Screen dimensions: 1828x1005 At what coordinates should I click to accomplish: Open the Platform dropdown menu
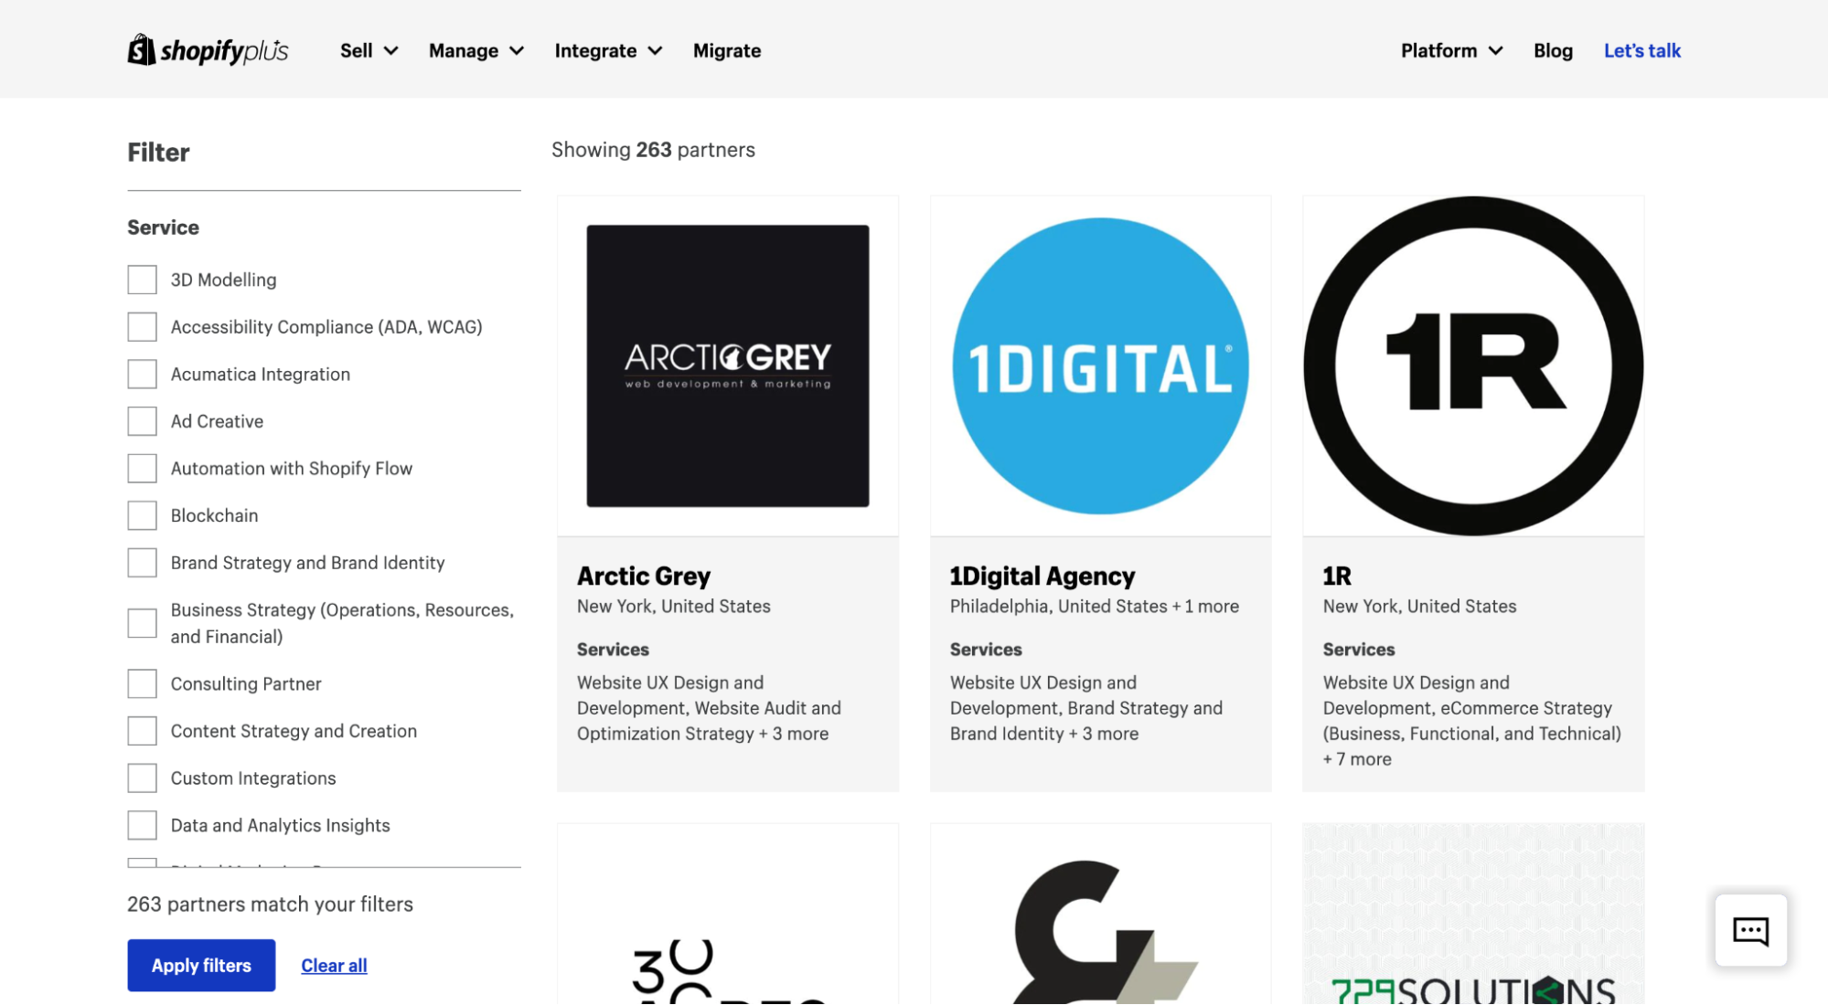(x=1450, y=49)
